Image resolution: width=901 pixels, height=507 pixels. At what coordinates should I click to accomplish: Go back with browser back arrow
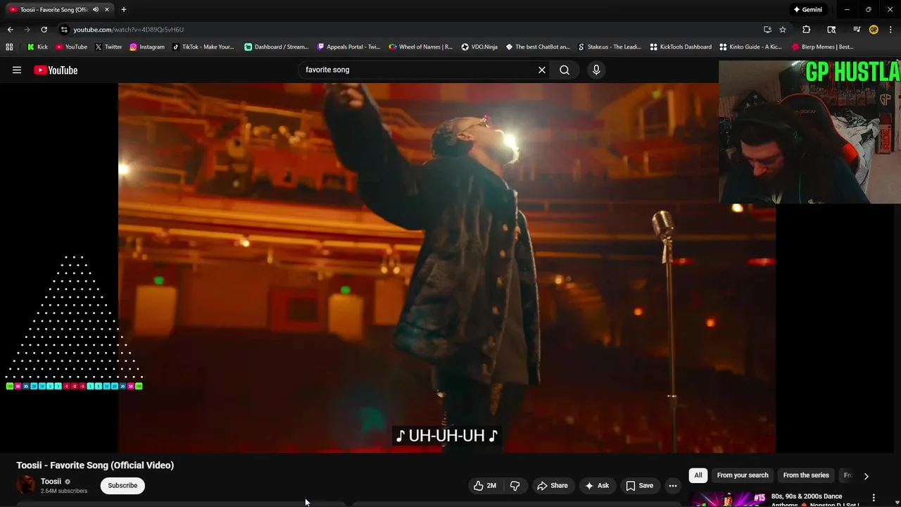coord(10,30)
